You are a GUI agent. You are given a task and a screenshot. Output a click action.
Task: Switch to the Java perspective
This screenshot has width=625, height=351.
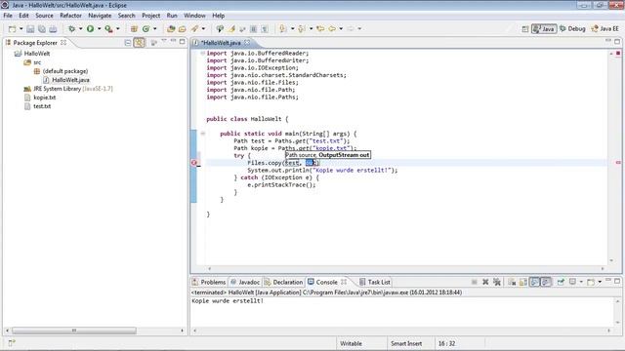click(x=544, y=29)
